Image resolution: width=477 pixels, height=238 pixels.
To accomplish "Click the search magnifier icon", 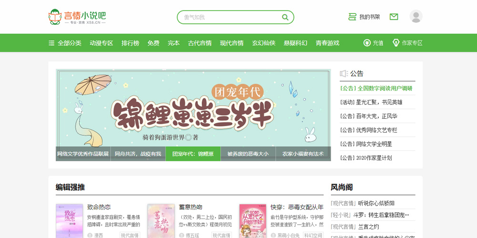I will pyautogui.click(x=285, y=17).
